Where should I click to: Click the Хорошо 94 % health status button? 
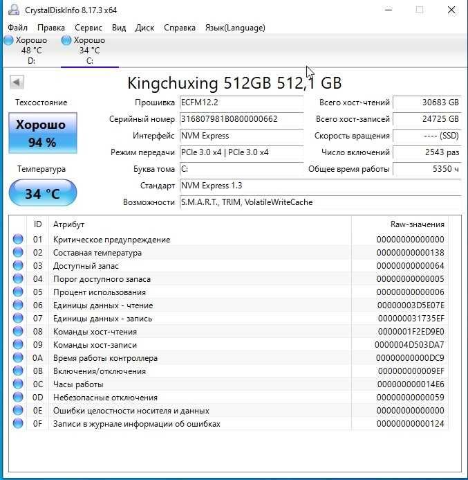tap(42, 133)
